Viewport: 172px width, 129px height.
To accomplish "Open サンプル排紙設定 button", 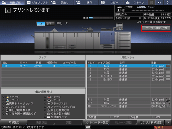I will [151, 123].
